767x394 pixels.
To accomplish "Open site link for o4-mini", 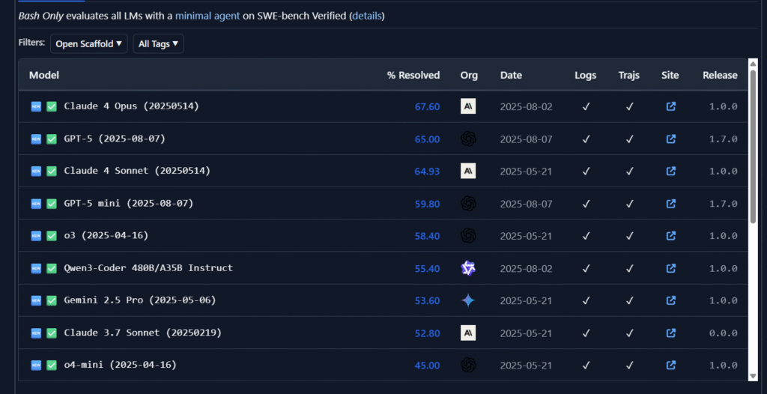I will pyautogui.click(x=670, y=365).
